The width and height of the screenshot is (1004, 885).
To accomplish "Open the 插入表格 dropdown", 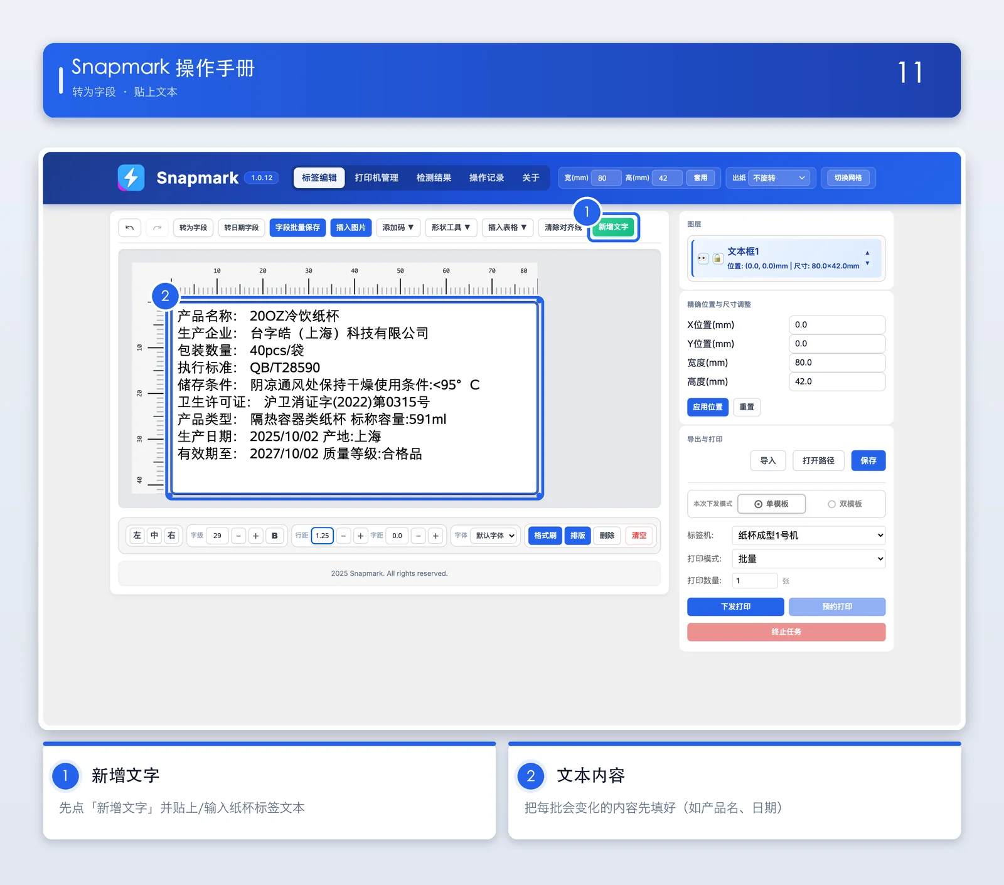I will (x=508, y=228).
